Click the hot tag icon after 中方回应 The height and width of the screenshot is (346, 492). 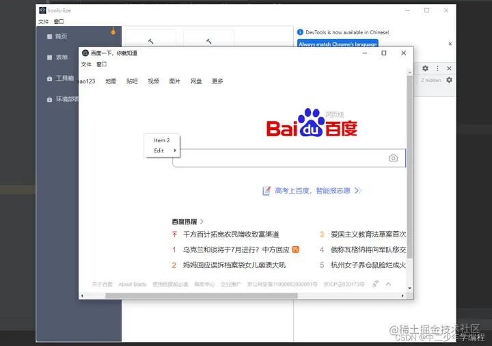pos(296,250)
